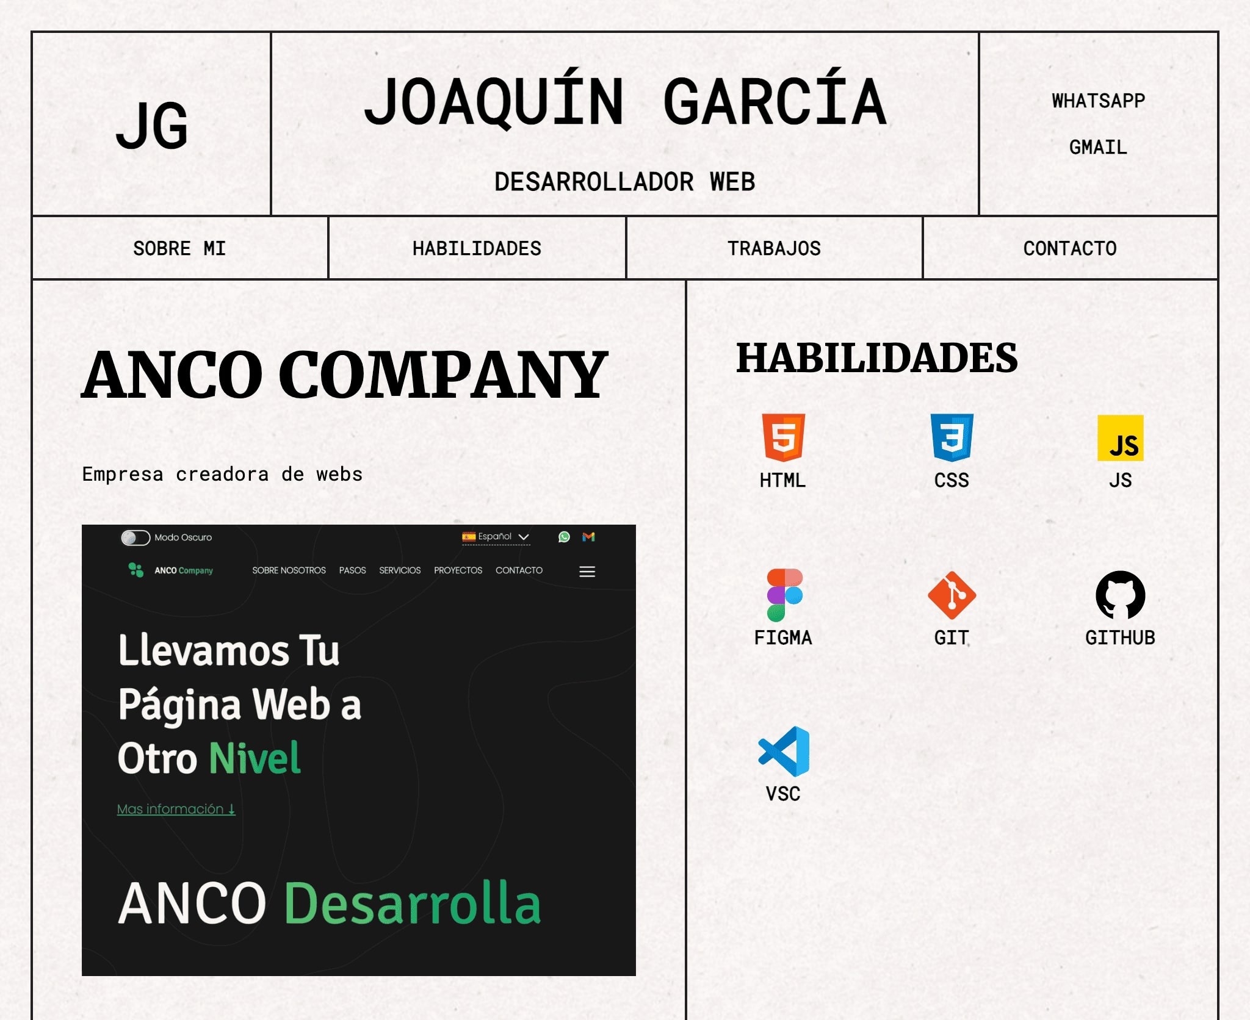Click the WHATSAPP contact link

click(1098, 101)
